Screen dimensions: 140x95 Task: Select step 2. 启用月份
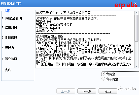point(9,27)
